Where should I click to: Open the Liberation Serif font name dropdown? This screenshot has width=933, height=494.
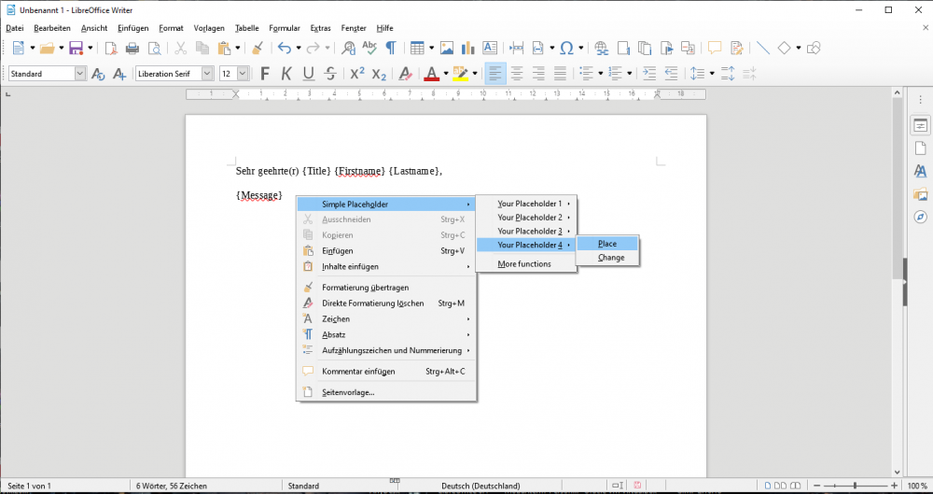tap(207, 74)
